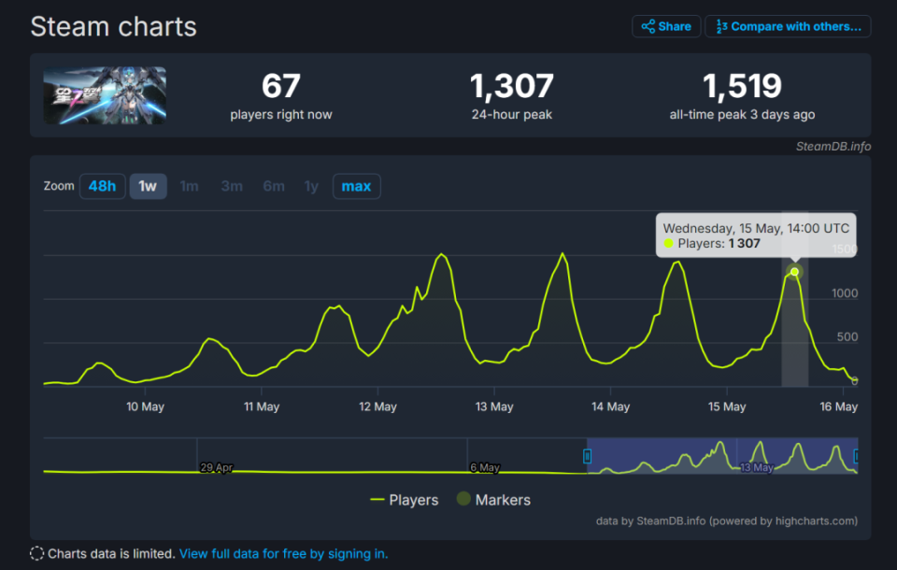
Task: Set chart zoom to max
Action: pos(356,186)
